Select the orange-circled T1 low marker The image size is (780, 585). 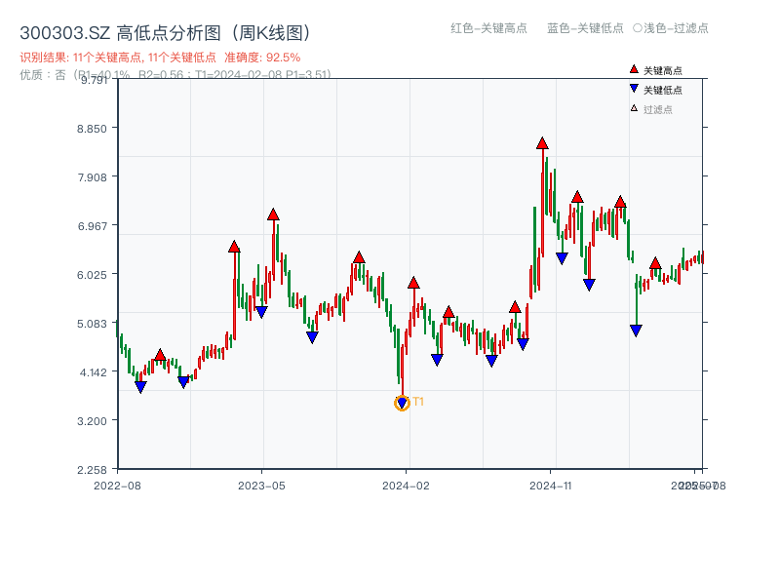click(x=402, y=403)
